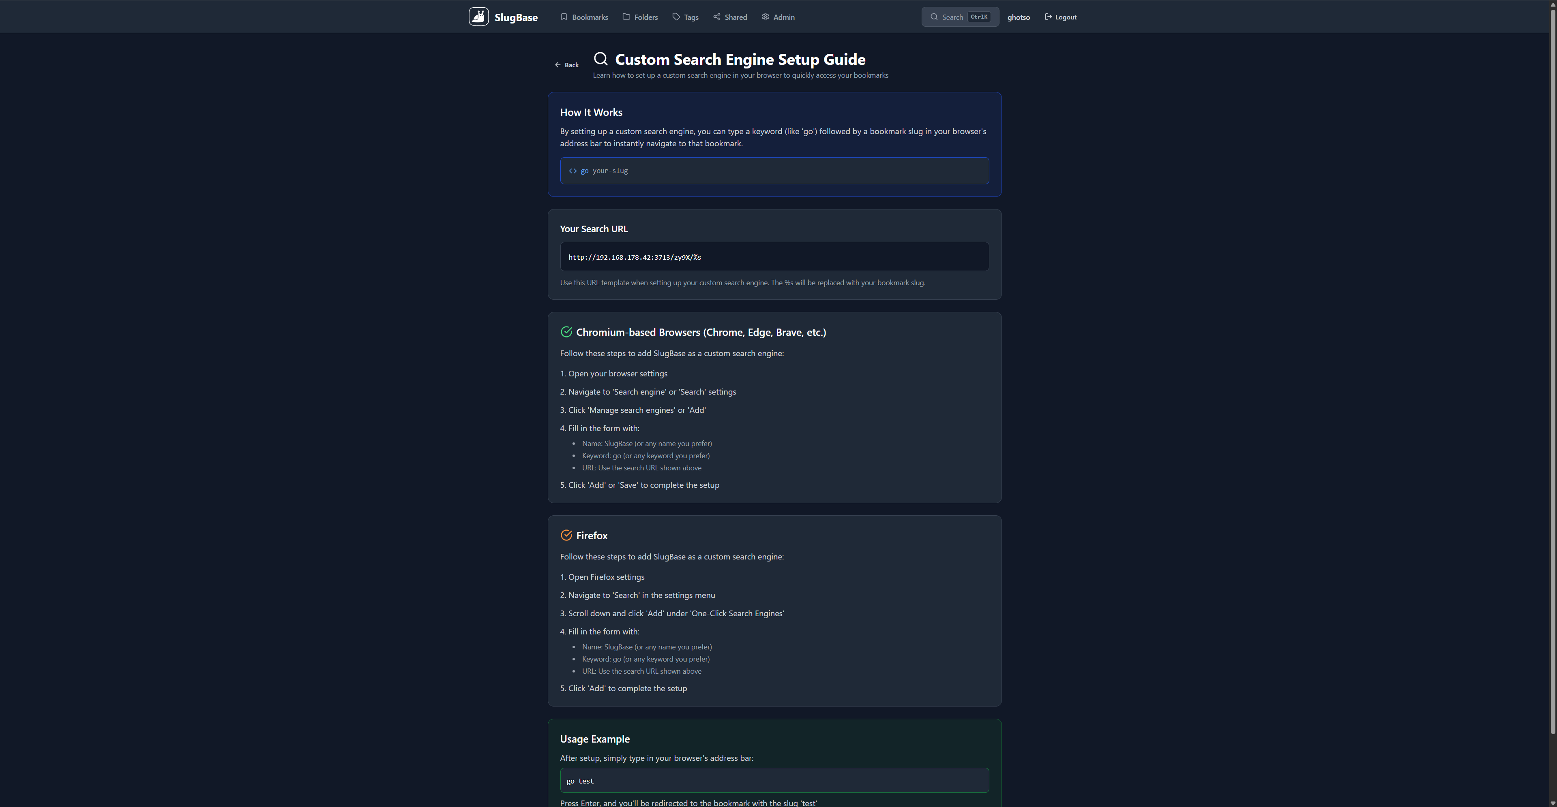The image size is (1557, 807).
Task: Click the Back button
Action: [566, 64]
